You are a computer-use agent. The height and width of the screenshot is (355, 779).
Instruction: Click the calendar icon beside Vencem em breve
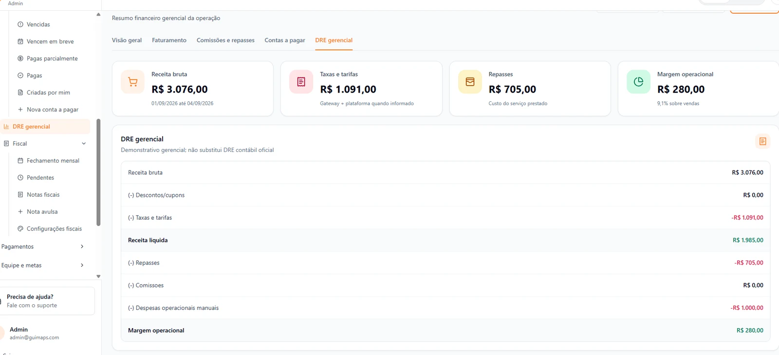20,41
